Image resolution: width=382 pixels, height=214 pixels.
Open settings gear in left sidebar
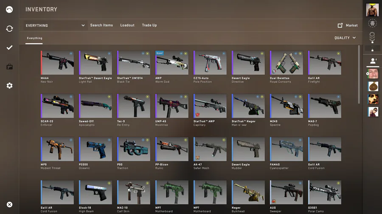click(x=9, y=86)
